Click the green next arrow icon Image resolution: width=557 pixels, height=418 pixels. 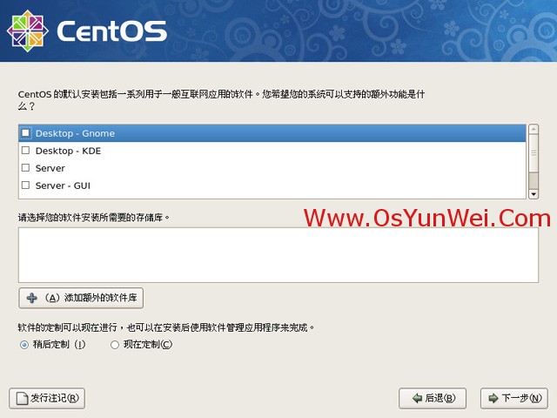pos(493,398)
